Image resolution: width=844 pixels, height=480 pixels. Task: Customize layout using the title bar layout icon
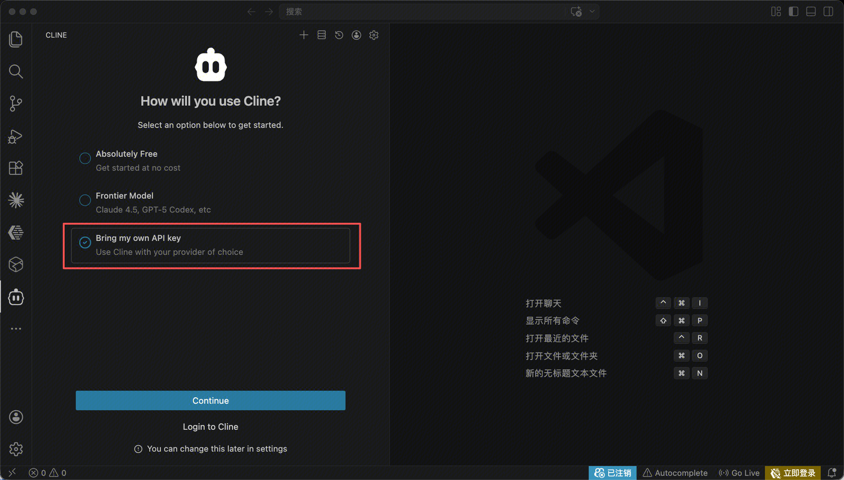pos(776,12)
